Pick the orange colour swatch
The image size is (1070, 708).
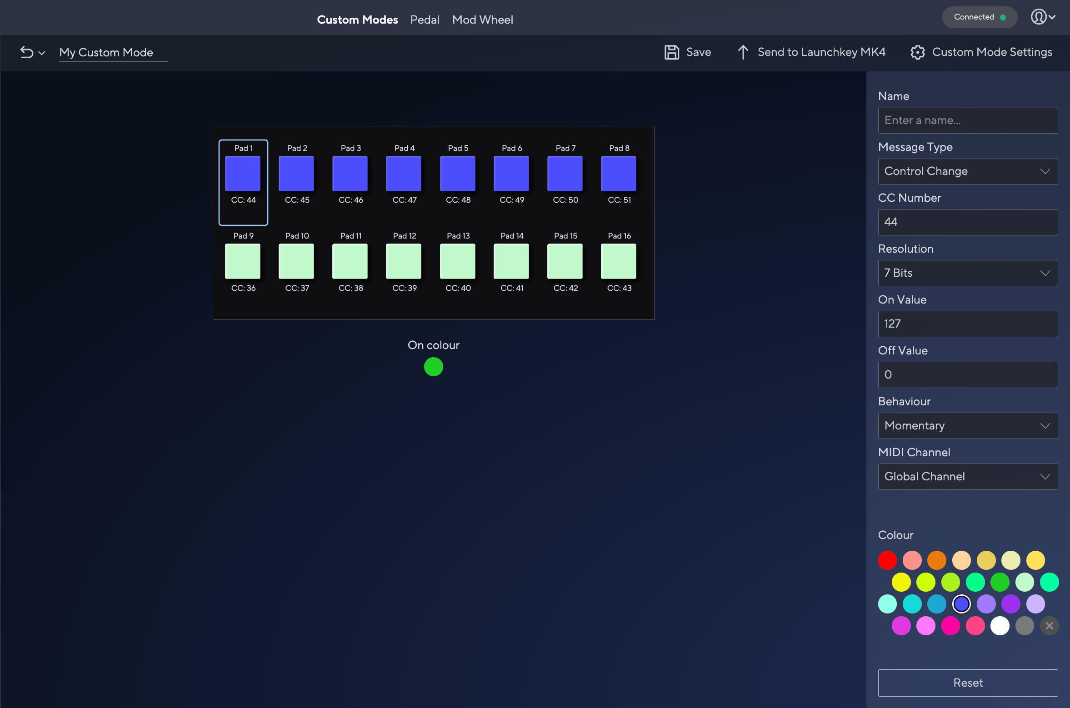pos(937,560)
